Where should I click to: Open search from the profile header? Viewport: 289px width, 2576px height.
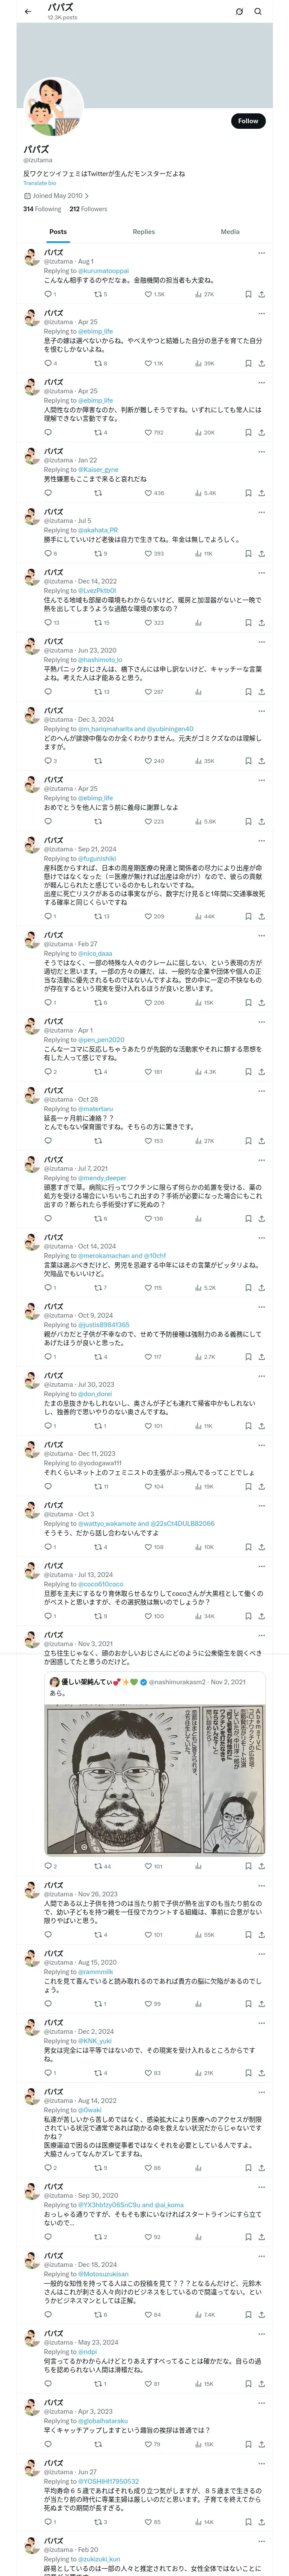258,12
